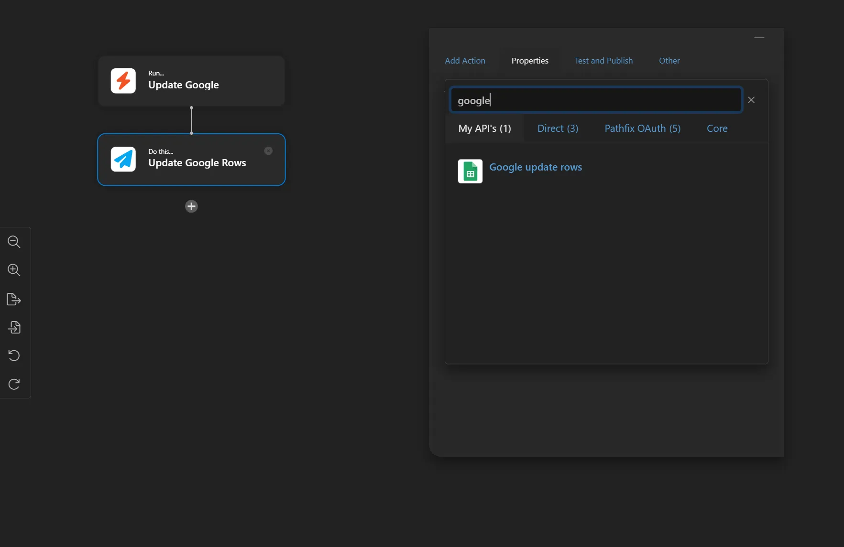Image resolution: width=844 pixels, height=547 pixels.
Task: Open the Add Action tab
Action: (465, 61)
